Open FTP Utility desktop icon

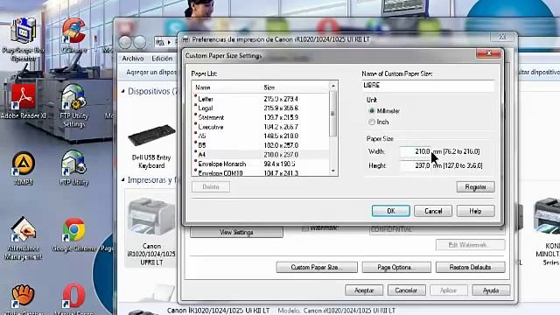[73, 168]
